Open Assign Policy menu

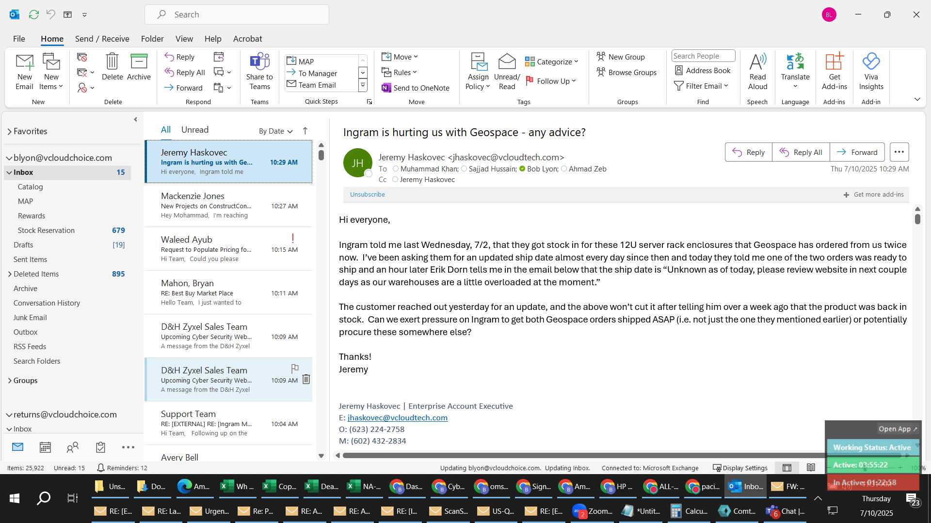coord(478,71)
